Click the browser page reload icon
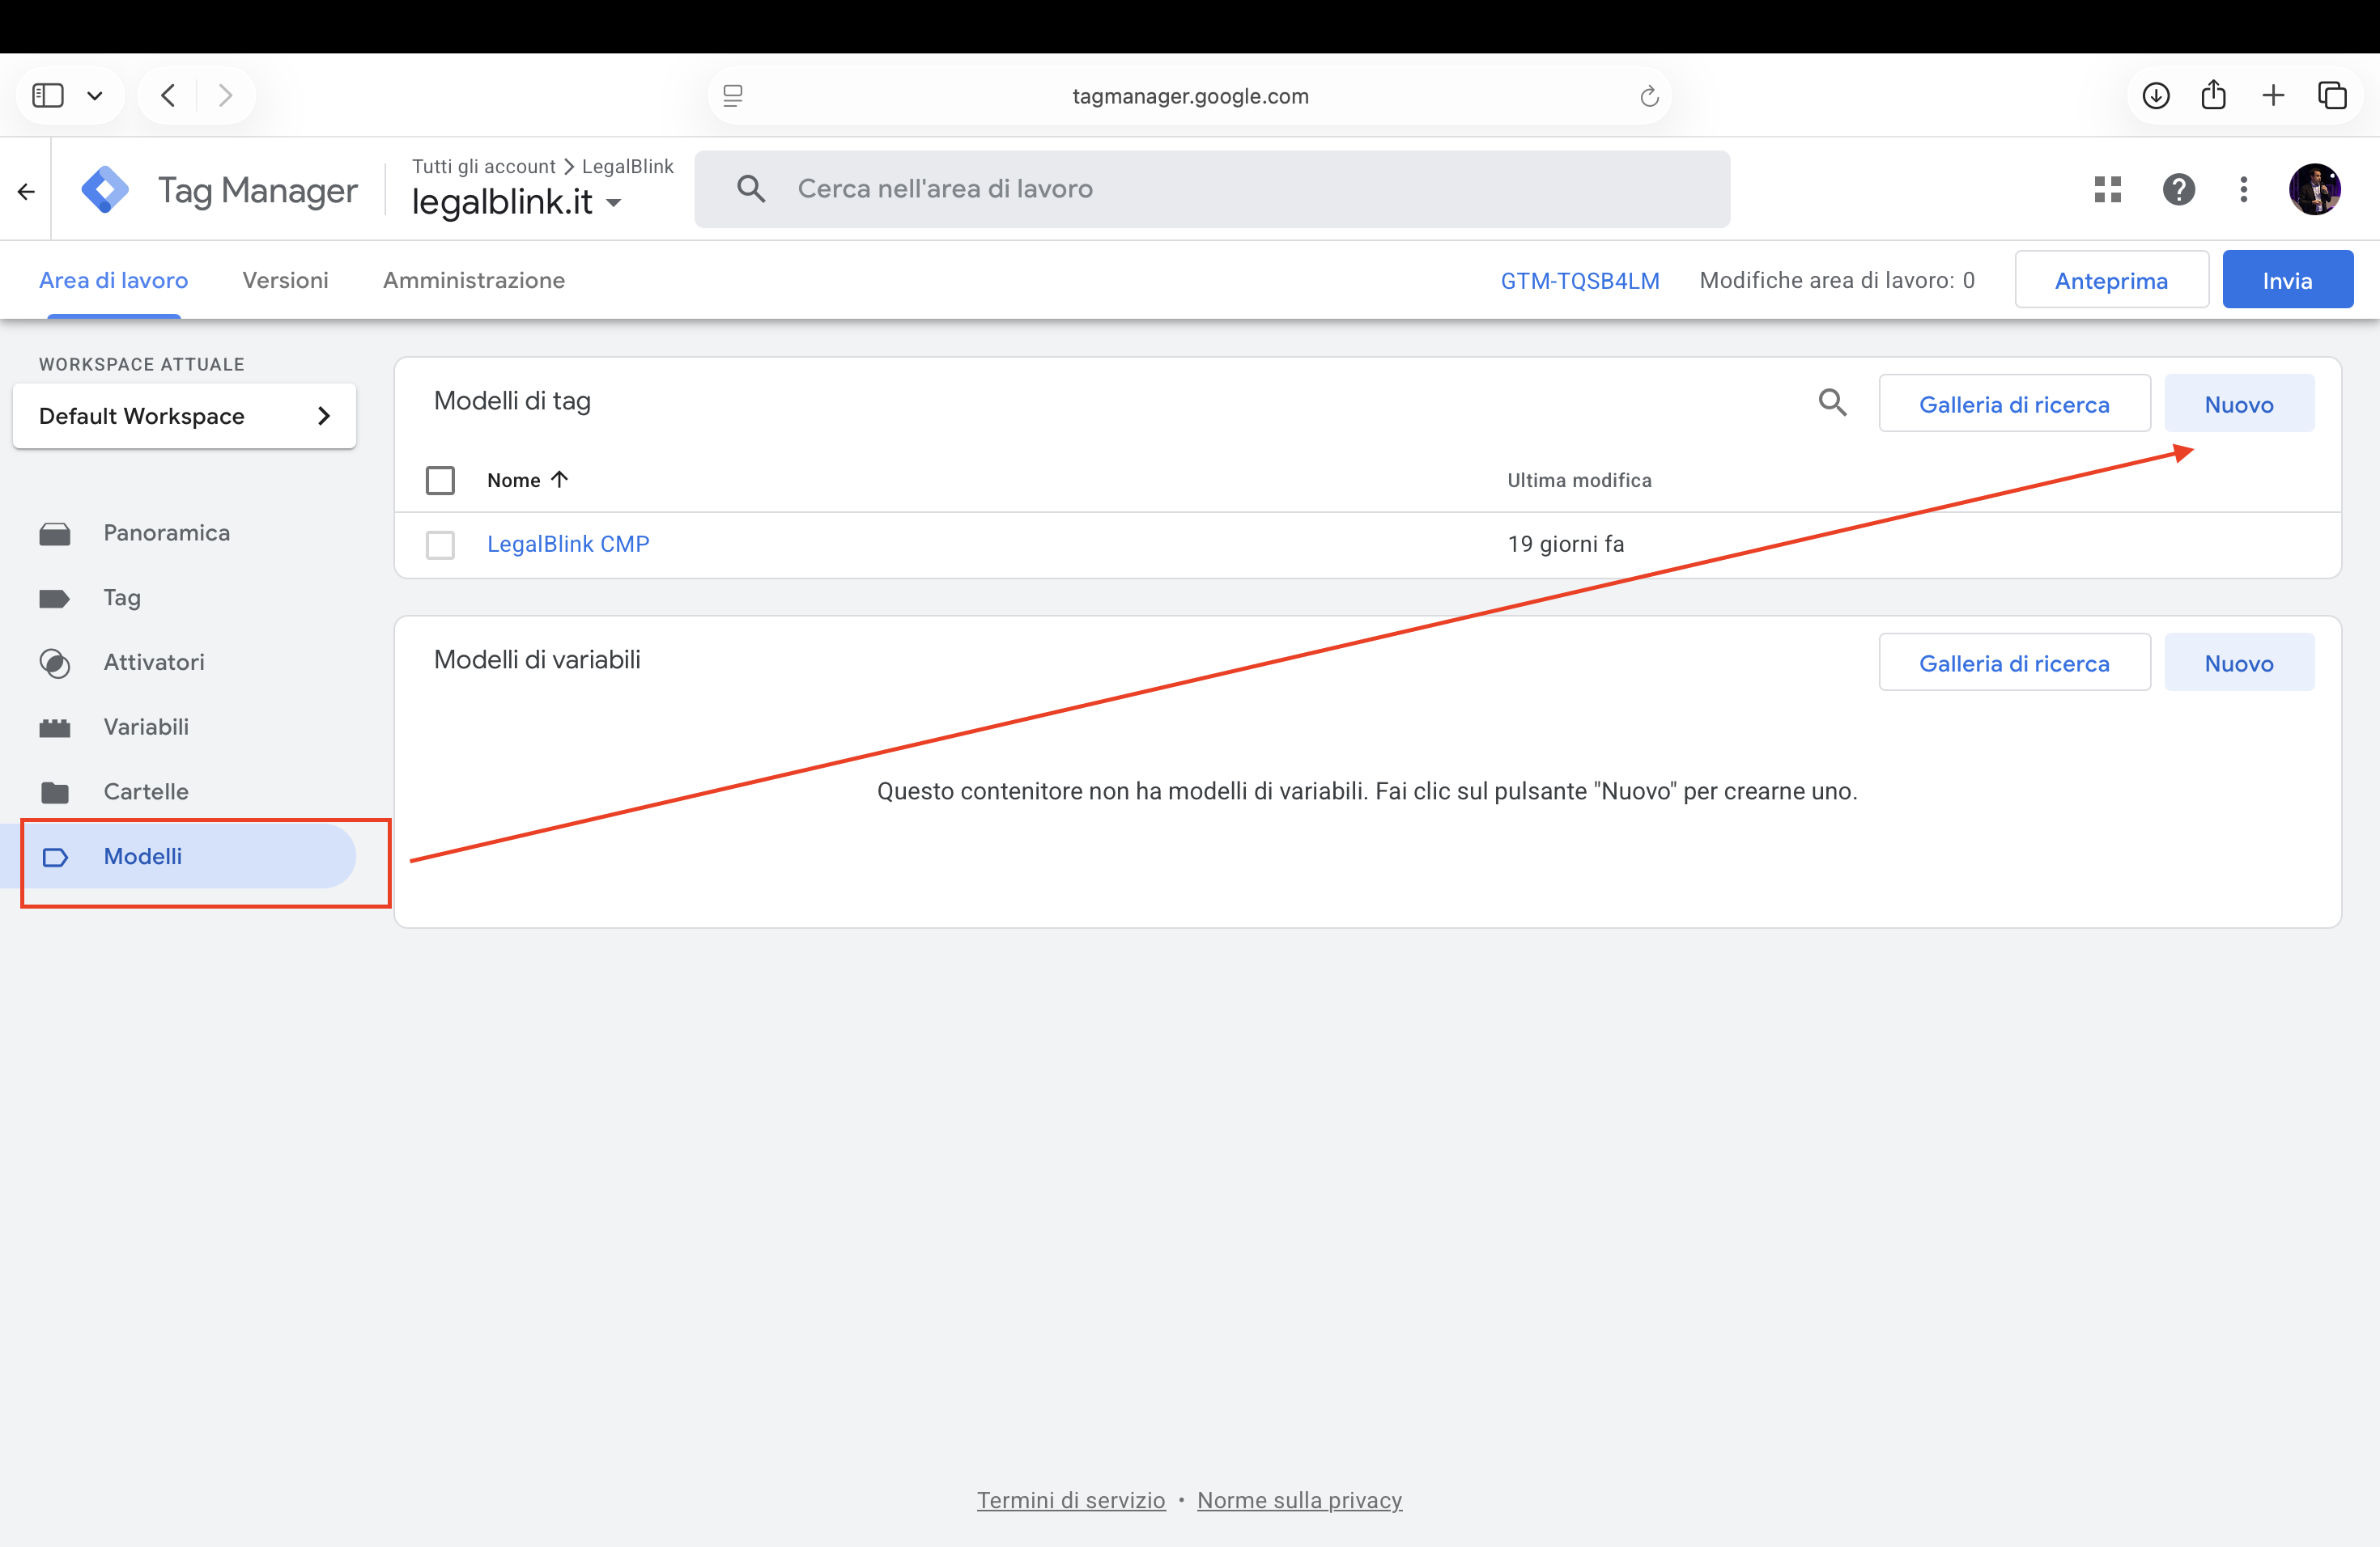 tap(1649, 96)
